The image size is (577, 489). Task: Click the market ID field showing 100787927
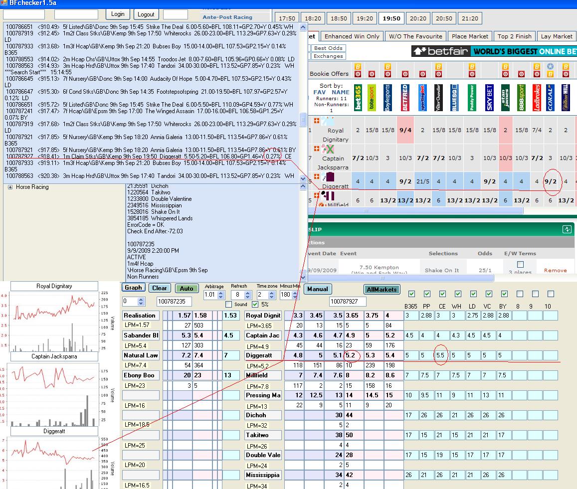pyautogui.click(x=348, y=302)
